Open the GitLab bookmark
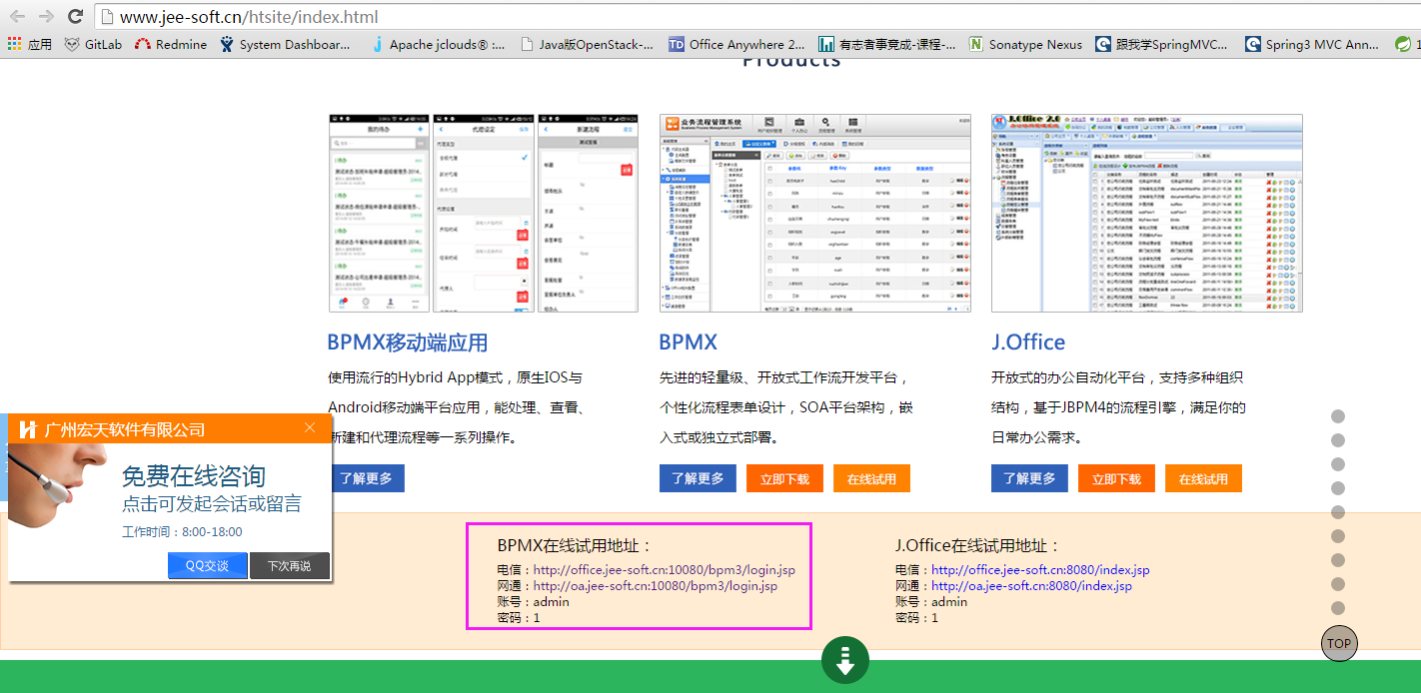1421x693 pixels. 93,44
